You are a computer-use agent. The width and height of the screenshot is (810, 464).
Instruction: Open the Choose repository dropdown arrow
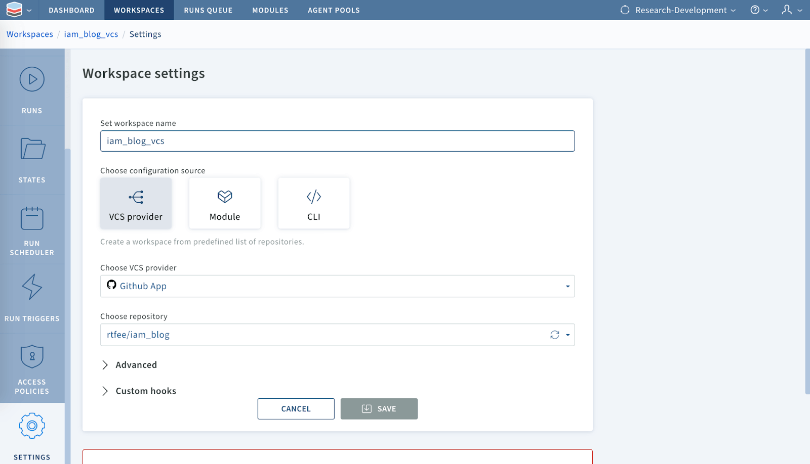pyautogui.click(x=568, y=335)
